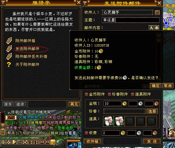Click the scroll icon beside 附件邮件箱
Viewport: 175px width, 148px height.
point(9,40)
